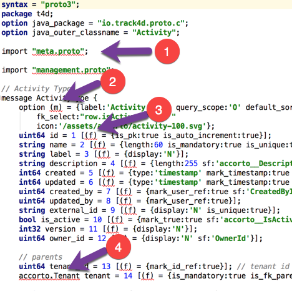This screenshot has width=292, height=291.
Task: Click the purple arrow pointing at meta.proto import
Action: click(x=127, y=51)
